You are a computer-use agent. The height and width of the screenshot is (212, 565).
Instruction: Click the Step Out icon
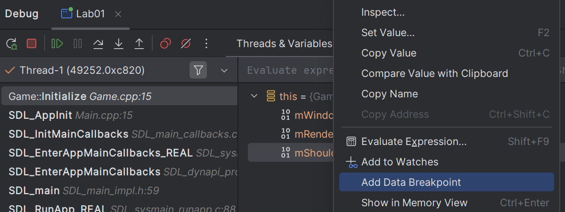139,44
